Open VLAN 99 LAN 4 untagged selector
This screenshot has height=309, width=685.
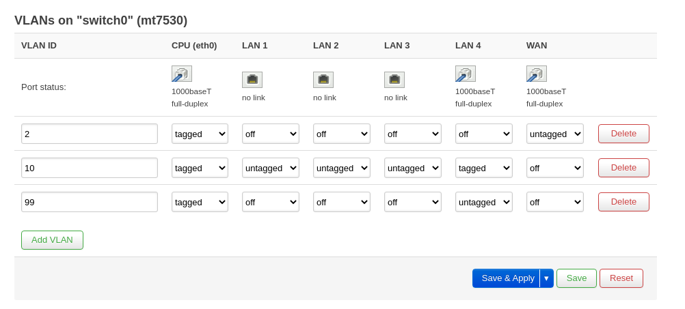click(x=483, y=202)
